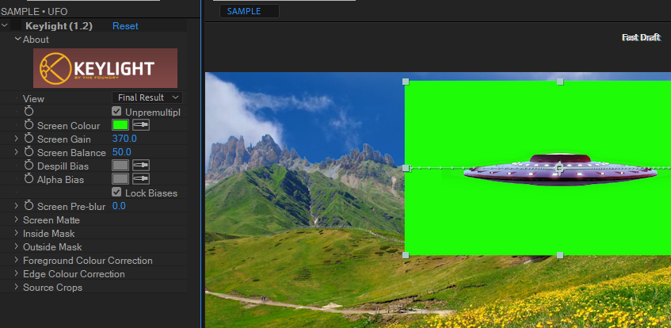Toggle stopwatch for Despill Bias
The image size is (671, 328).
[x=29, y=166]
